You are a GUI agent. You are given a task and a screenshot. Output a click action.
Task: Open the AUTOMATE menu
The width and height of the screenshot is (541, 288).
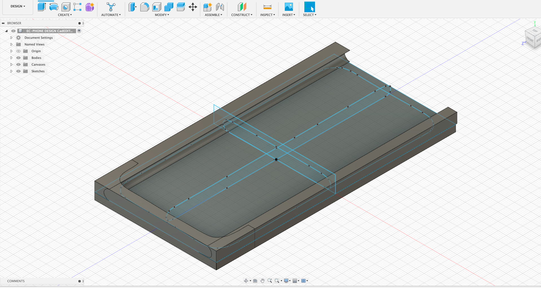click(x=111, y=15)
